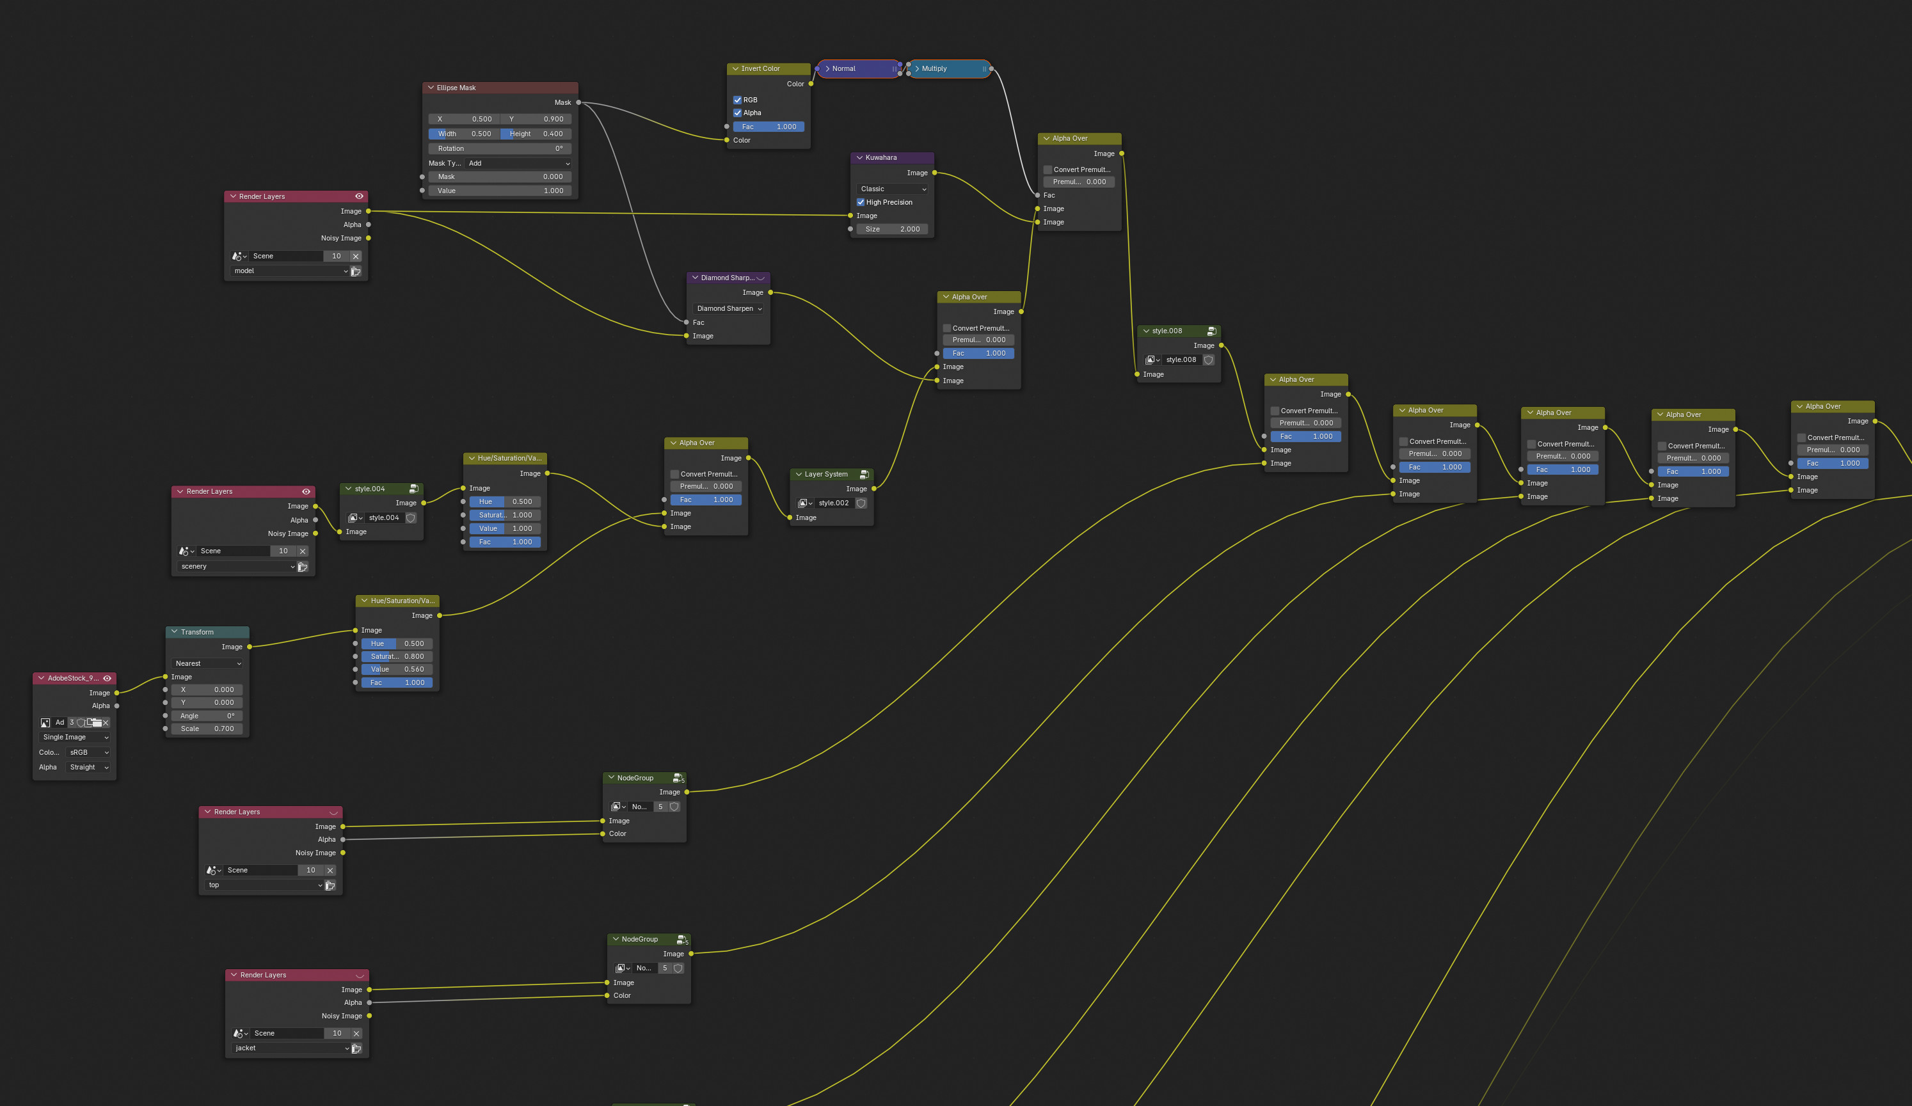Open node tree browse icon in style.004 node
This screenshot has width=1912, height=1106.
355,518
